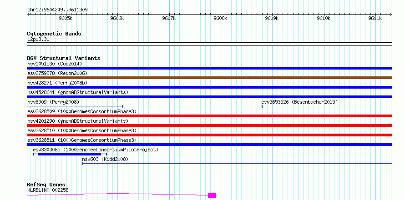405x200 pixels.
Task: Select the red bar under nsv4201290
Action: click(209, 125)
